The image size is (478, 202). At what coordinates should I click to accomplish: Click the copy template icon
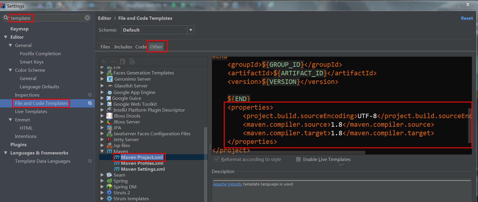[x=123, y=61]
